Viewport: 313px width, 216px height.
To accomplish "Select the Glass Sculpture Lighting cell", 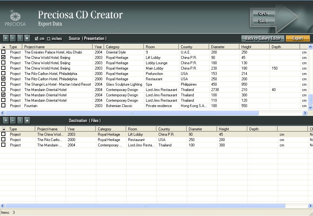I will (x=124, y=84).
